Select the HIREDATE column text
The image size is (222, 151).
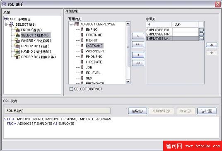point(94,62)
